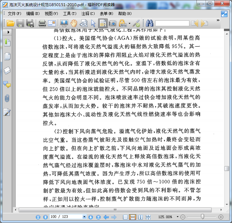
Task: Click the zoom slider handle
Action: pos(203,217)
